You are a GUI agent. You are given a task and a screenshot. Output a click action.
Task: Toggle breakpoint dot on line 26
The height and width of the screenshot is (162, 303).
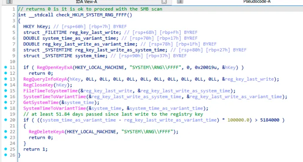[6, 155]
